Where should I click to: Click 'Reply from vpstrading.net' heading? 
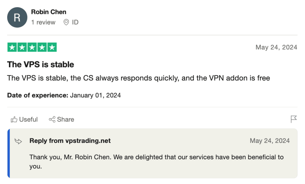pyautogui.click(x=70, y=141)
